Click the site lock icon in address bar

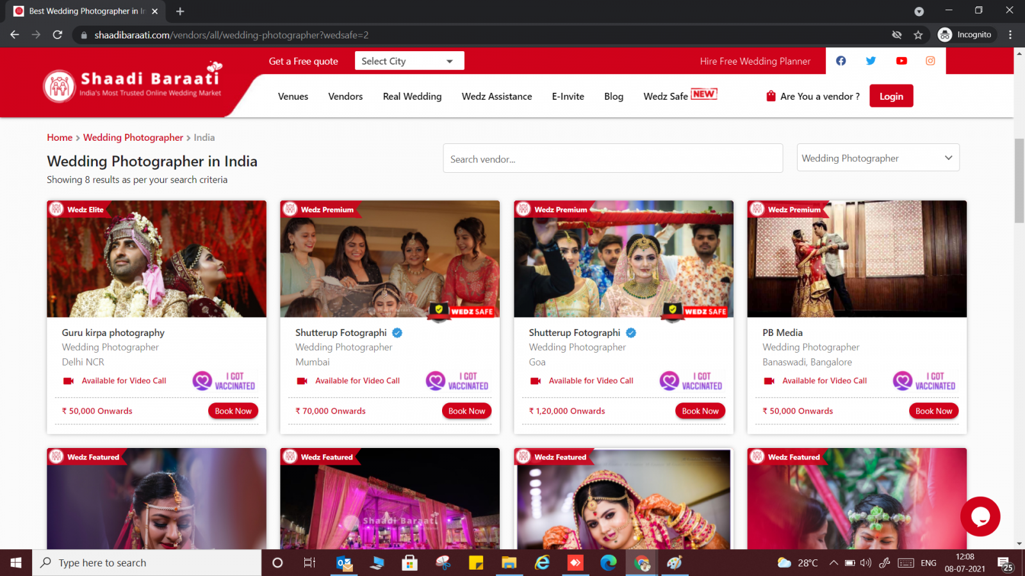(83, 35)
